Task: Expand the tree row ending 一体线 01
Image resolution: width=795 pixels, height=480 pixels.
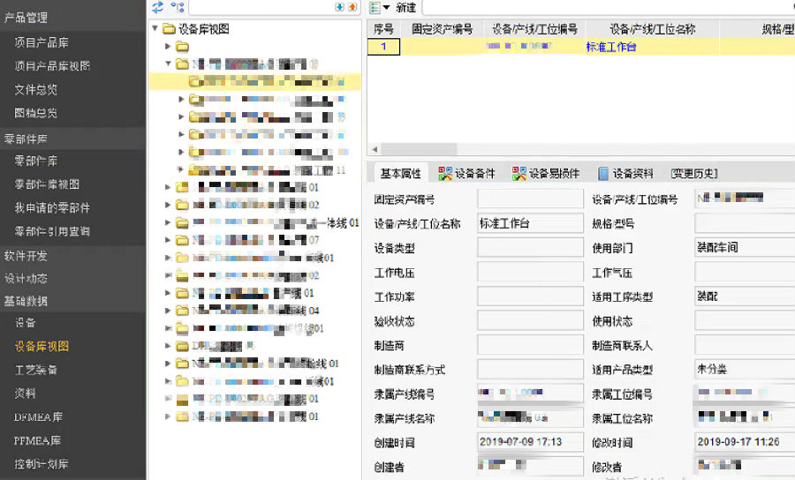Action: click(x=168, y=222)
